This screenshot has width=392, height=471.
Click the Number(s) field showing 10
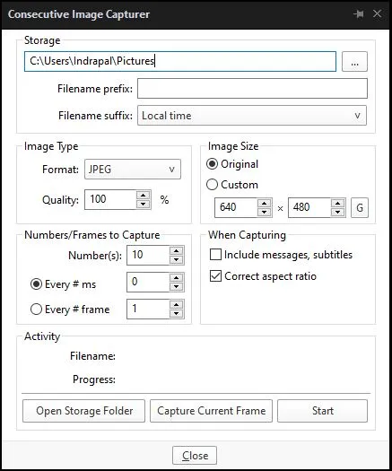pos(148,256)
